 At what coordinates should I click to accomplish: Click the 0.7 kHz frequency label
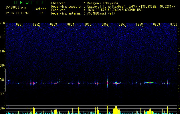tap(3, 94)
